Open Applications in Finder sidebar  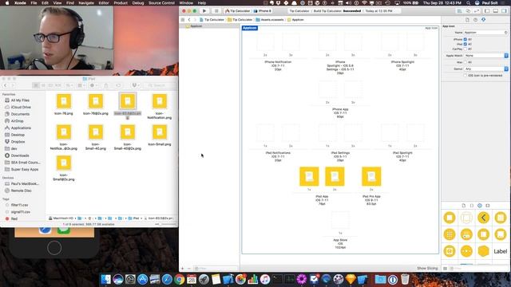[x=21, y=128]
